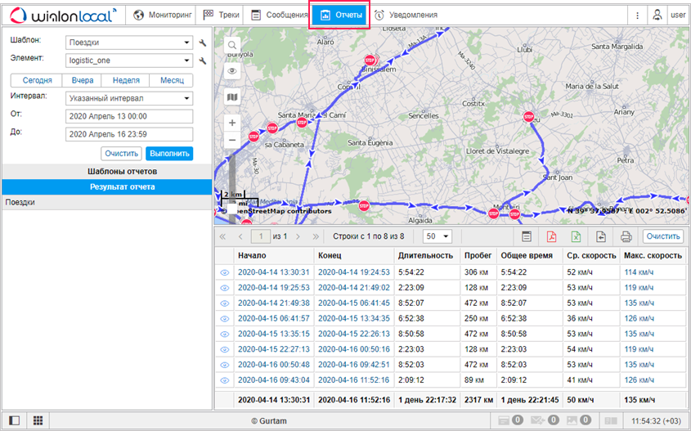The height and width of the screenshot is (431, 691).
Task: Edit the report template with wrench icon
Action: (x=202, y=43)
